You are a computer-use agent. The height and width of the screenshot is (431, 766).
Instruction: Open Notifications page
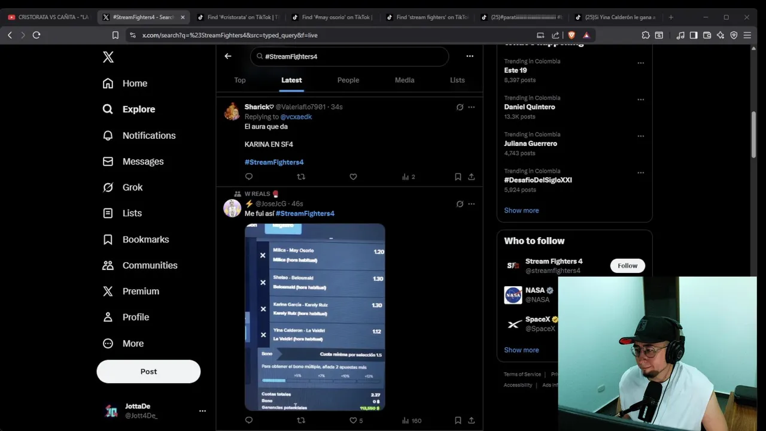coord(139,135)
